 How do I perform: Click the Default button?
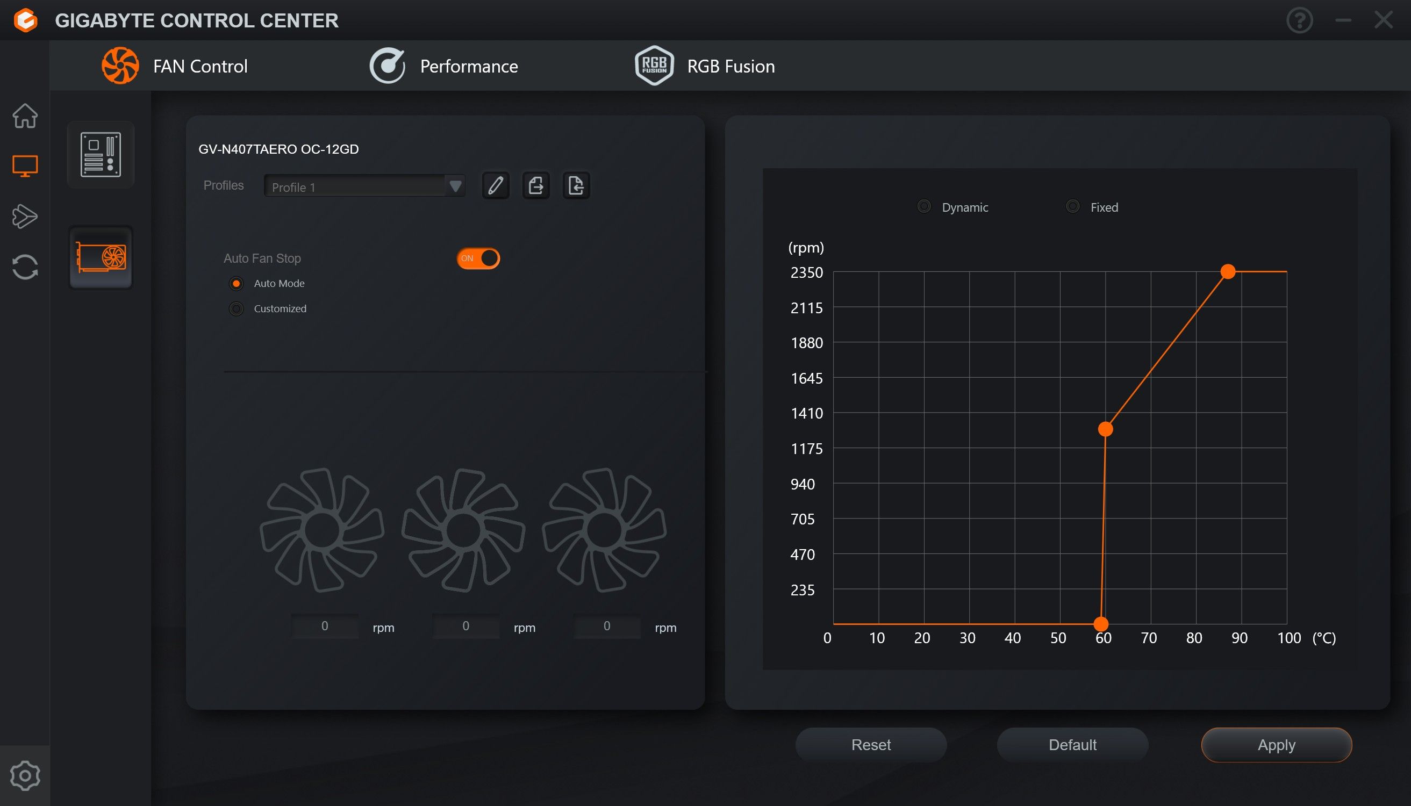[x=1073, y=745]
